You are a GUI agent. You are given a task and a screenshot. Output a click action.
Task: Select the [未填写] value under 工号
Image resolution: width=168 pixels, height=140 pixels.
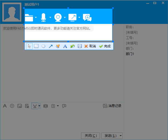click(132, 43)
